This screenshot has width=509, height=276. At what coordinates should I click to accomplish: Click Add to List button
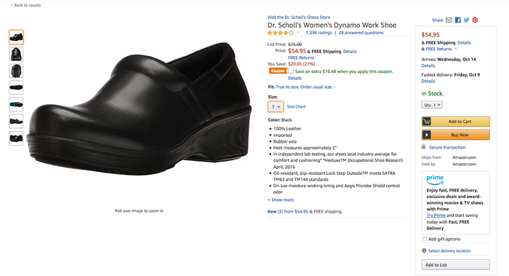pos(455,264)
